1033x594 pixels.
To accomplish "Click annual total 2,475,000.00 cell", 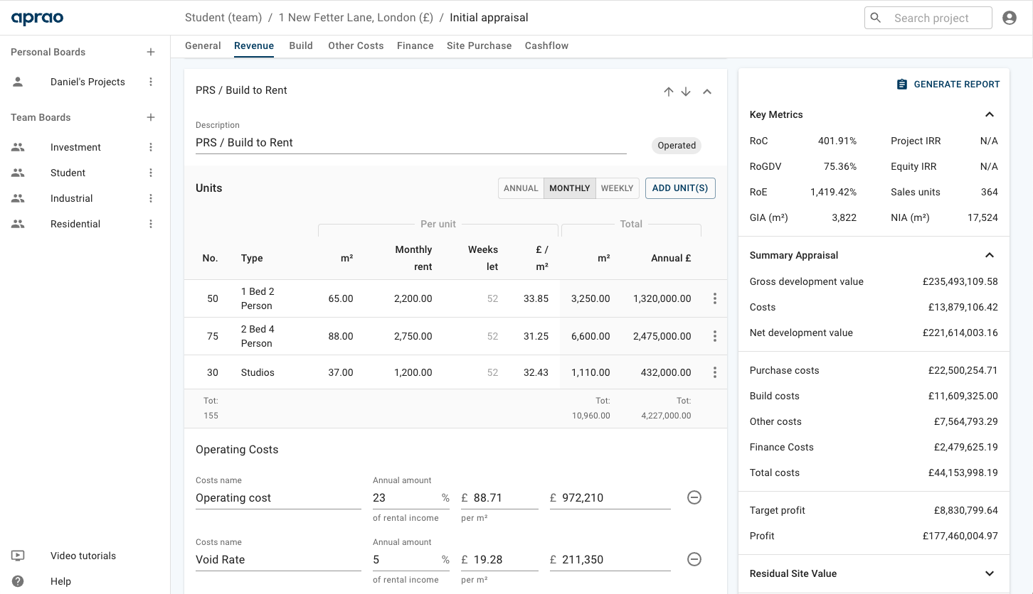I will coord(662,336).
